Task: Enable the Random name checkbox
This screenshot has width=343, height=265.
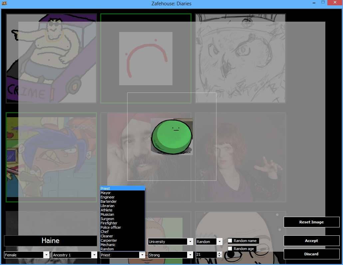Action: tap(230, 241)
